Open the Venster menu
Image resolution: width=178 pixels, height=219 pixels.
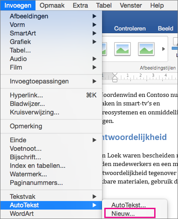click(131, 5)
